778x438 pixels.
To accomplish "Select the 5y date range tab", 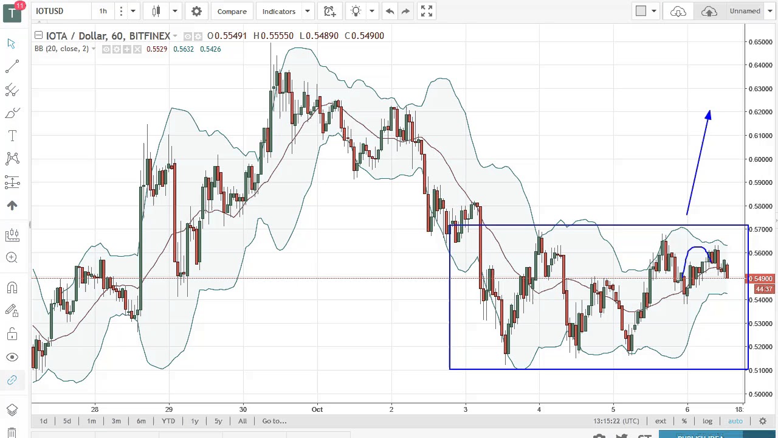I will pyautogui.click(x=218, y=421).
